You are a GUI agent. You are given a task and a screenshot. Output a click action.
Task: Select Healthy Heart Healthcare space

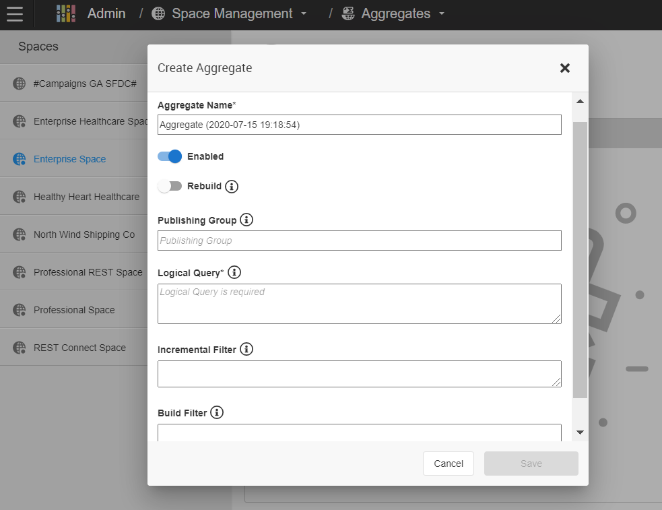(x=86, y=196)
